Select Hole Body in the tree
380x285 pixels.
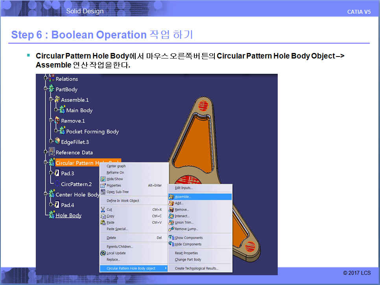click(68, 215)
